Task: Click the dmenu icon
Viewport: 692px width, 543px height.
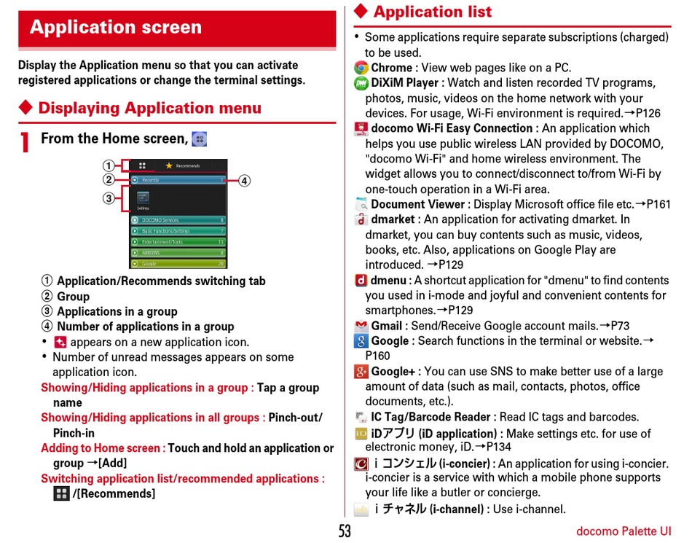Action: pyautogui.click(x=361, y=281)
